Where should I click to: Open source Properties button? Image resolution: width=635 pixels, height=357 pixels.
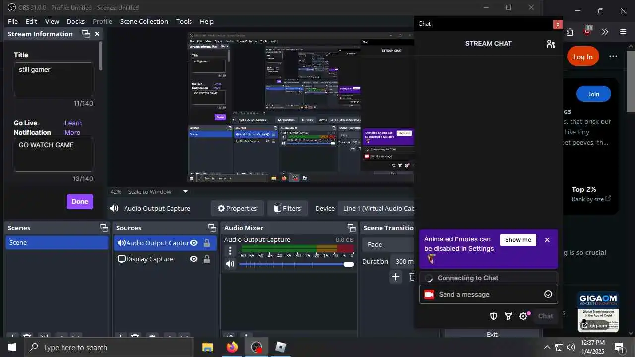point(237,208)
